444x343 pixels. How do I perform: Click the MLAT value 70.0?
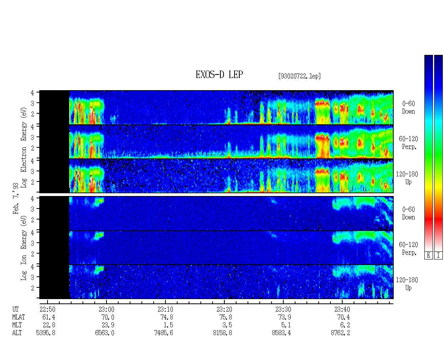(x=108, y=317)
